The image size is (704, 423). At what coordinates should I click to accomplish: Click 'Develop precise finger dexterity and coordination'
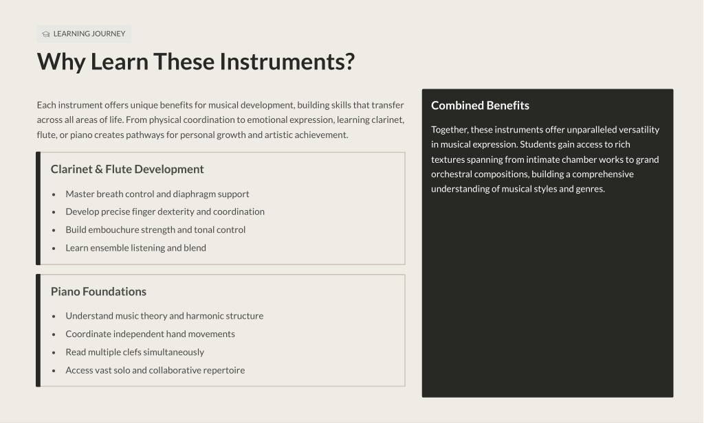[165, 212]
